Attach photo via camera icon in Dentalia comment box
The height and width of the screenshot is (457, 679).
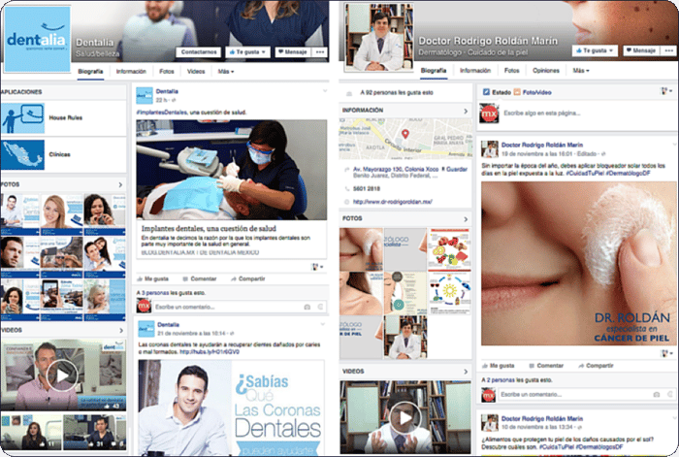pos(307,307)
